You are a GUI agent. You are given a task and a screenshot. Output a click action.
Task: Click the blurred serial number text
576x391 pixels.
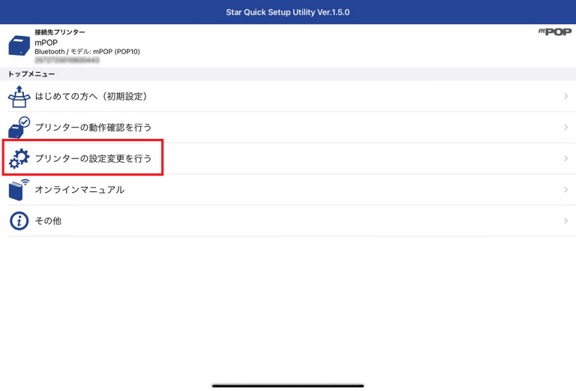click(x=67, y=60)
